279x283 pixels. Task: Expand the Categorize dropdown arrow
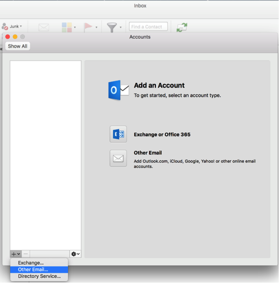(75, 27)
